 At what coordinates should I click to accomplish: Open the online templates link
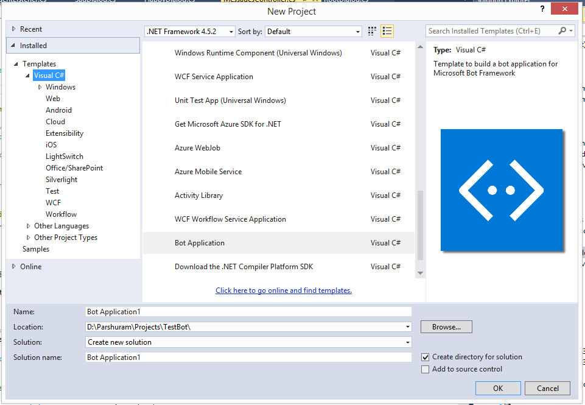[x=284, y=291]
